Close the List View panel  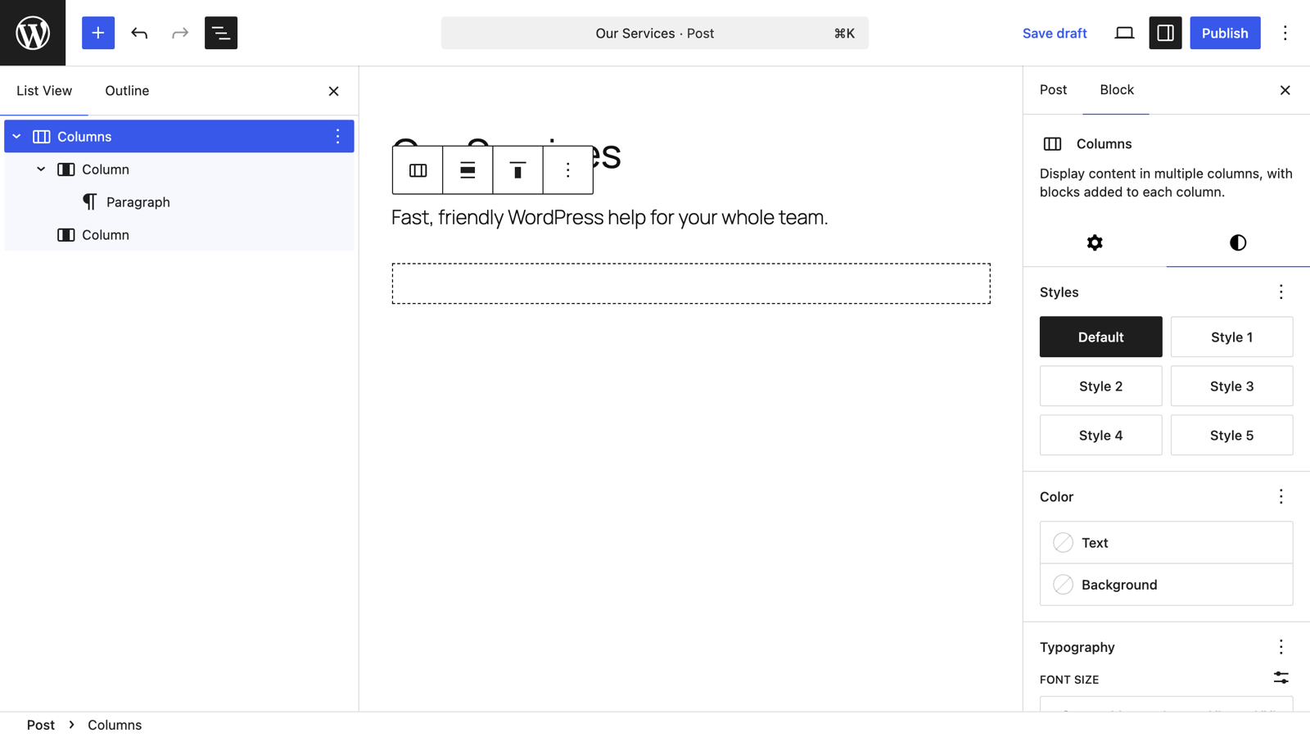333,91
